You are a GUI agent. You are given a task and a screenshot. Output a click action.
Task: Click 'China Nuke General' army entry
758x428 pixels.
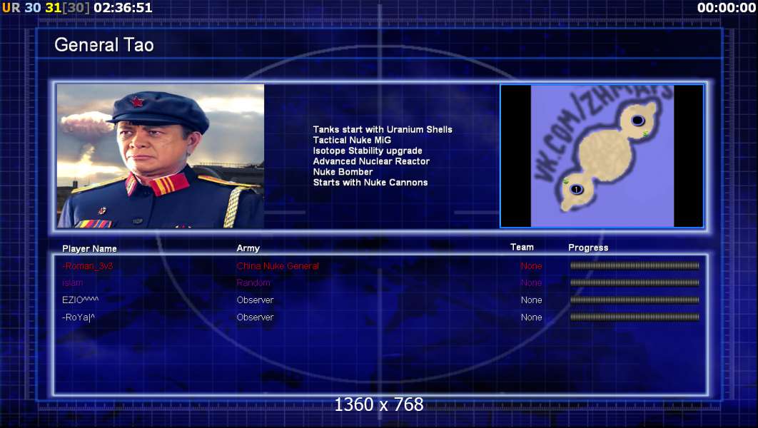tap(278, 266)
